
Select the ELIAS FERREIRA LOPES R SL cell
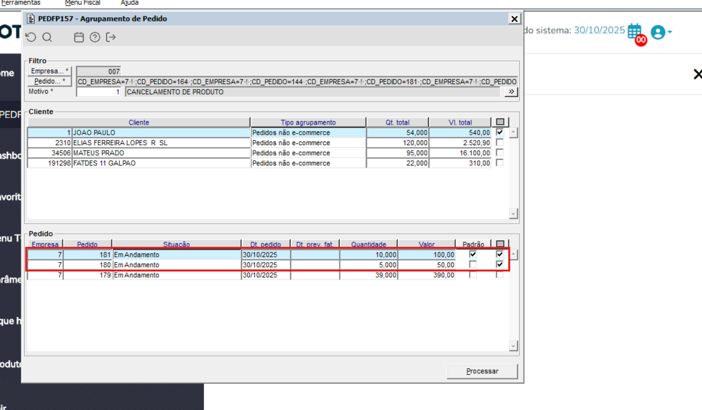(161, 142)
